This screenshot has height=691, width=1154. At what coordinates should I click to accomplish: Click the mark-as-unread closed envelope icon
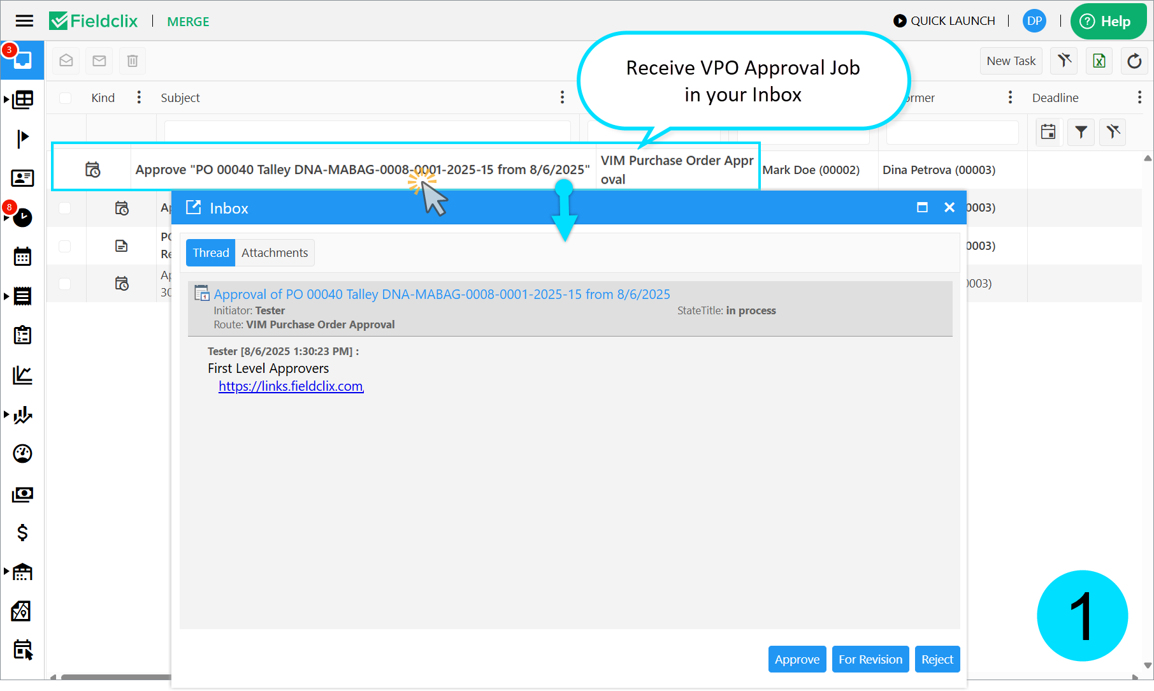click(99, 61)
